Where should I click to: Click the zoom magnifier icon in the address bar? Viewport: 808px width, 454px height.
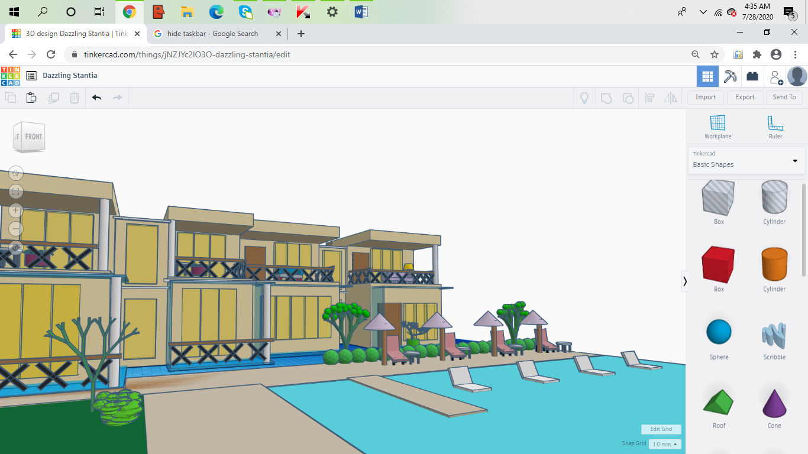coord(696,54)
